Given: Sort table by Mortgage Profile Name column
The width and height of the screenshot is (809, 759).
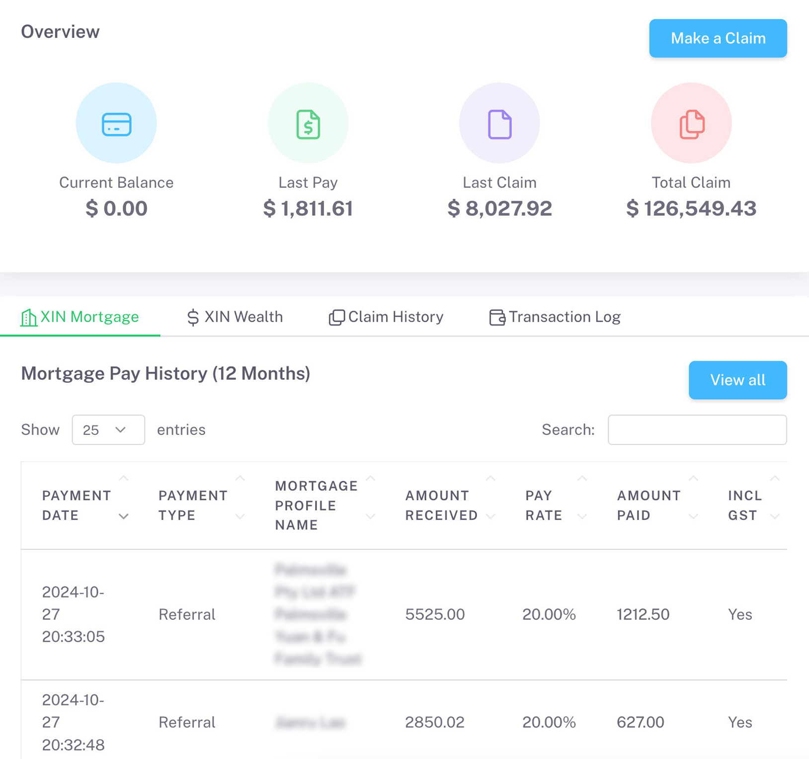Looking at the screenshot, I should (316, 505).
